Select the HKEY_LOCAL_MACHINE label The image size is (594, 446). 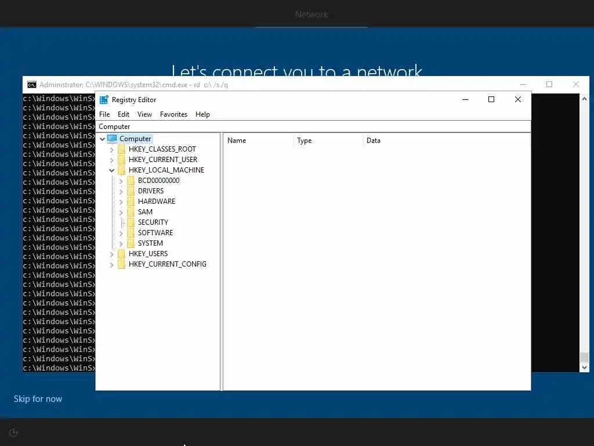click(166, 170)
